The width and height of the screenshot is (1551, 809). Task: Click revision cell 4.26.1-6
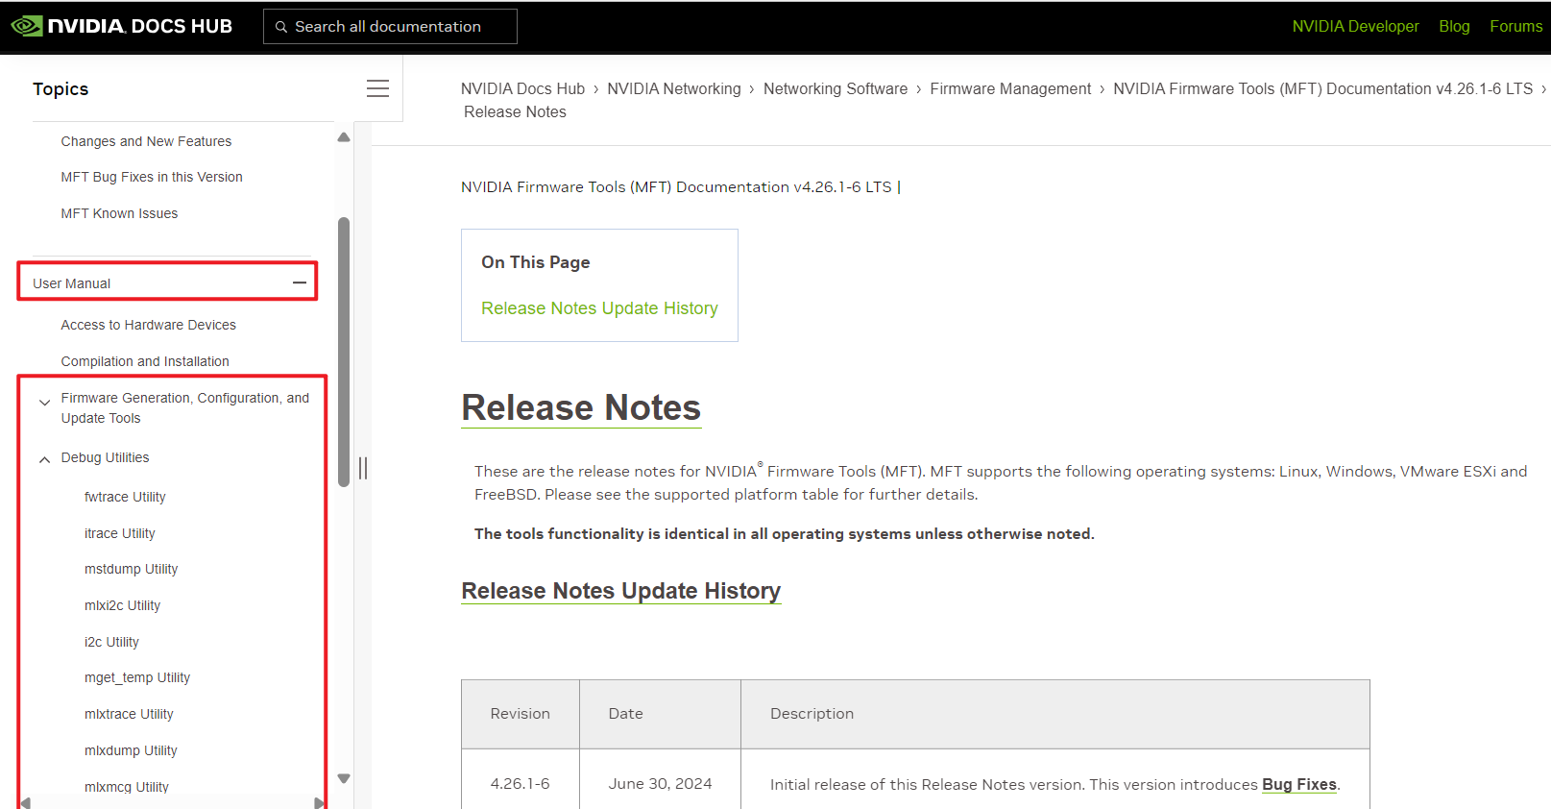pos(520,784)
